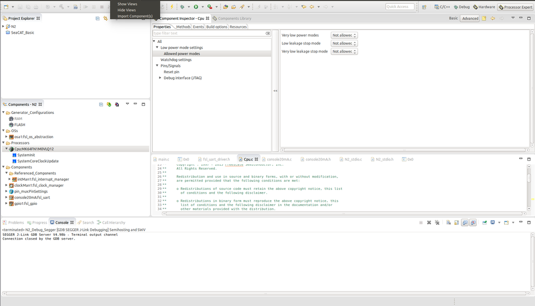
Task: Select Import Component(s) menu item
Action: tap(135, 16)
